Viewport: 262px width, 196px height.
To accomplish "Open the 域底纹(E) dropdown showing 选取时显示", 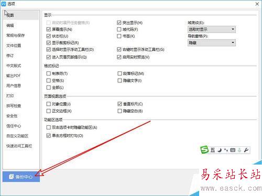I will click(x=212, y=29).
